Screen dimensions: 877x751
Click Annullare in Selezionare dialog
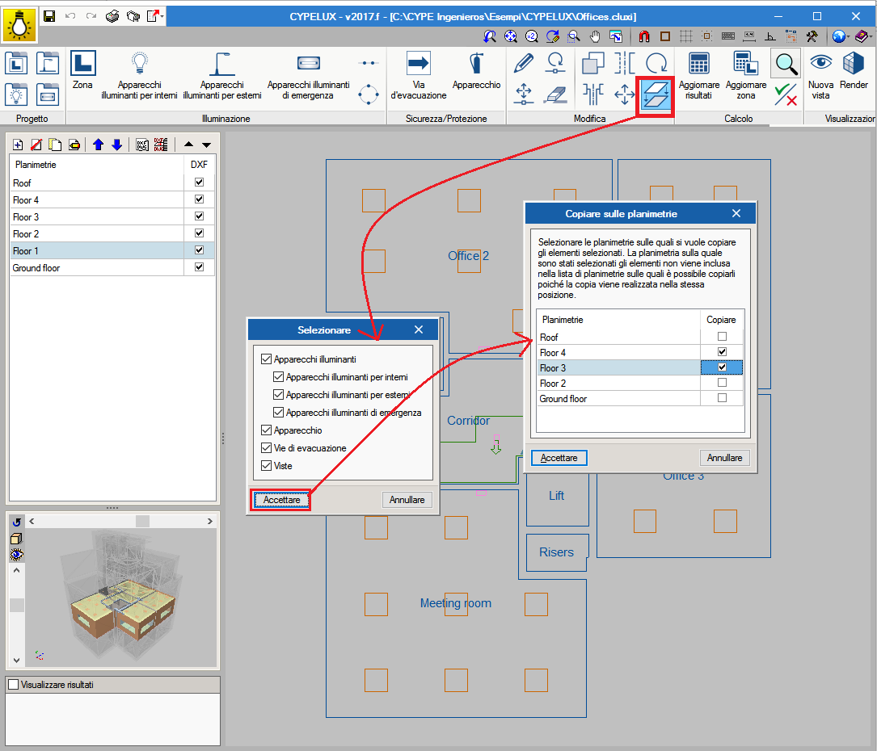point(407,500)
